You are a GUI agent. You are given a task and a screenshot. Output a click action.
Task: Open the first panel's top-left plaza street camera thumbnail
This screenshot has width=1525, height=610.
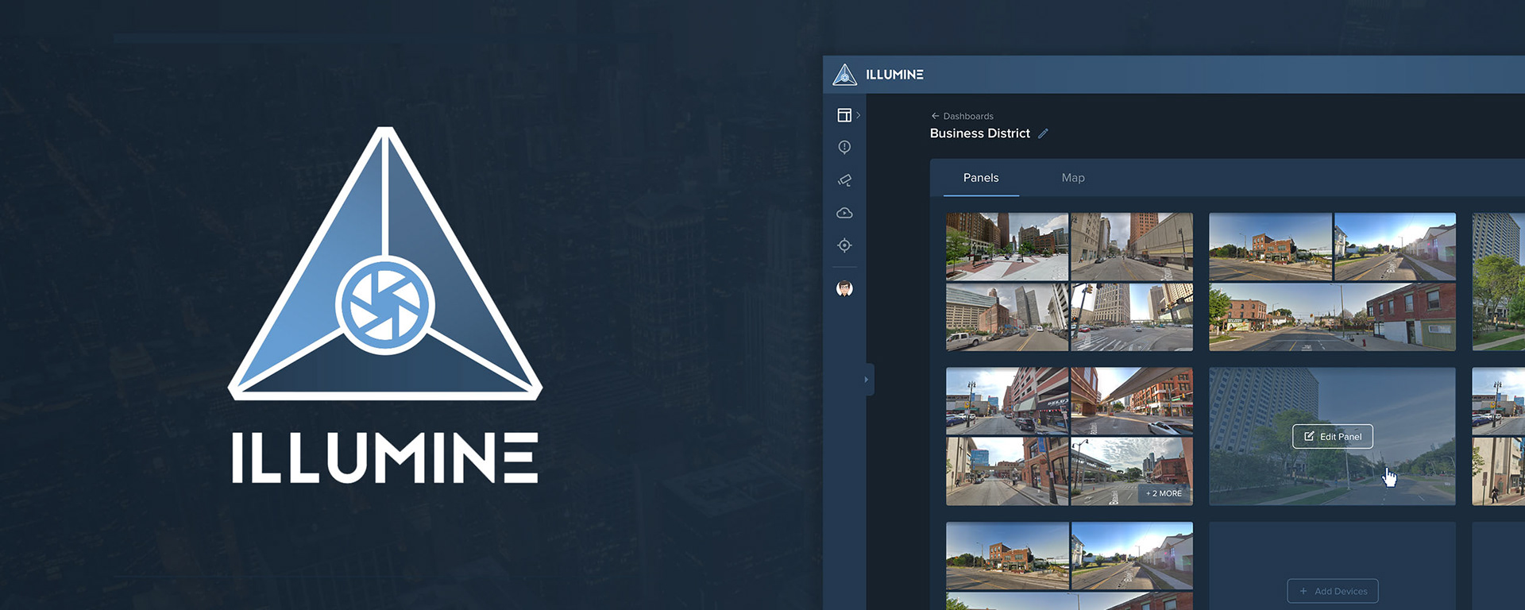coord(1007,246)
